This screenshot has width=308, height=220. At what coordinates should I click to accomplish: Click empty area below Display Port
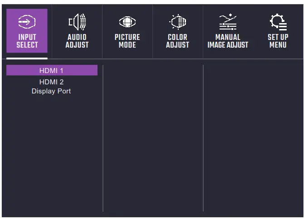(52, 150)
